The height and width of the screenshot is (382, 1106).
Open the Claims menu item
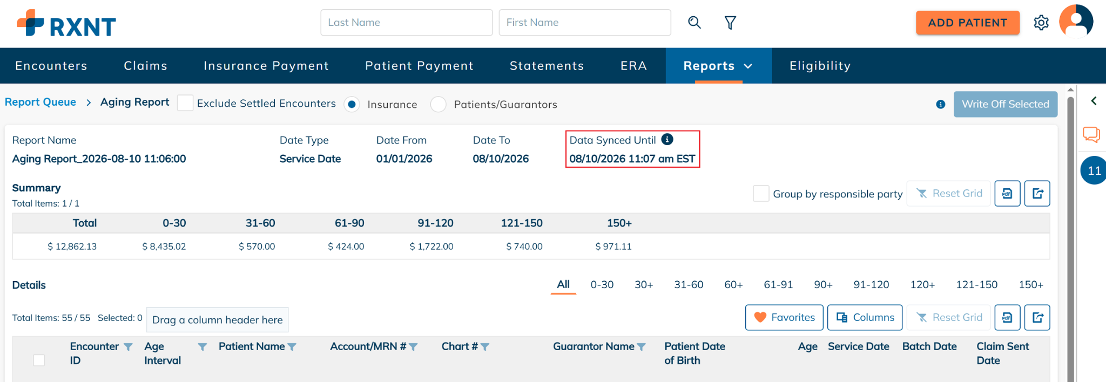pos(146,66)
